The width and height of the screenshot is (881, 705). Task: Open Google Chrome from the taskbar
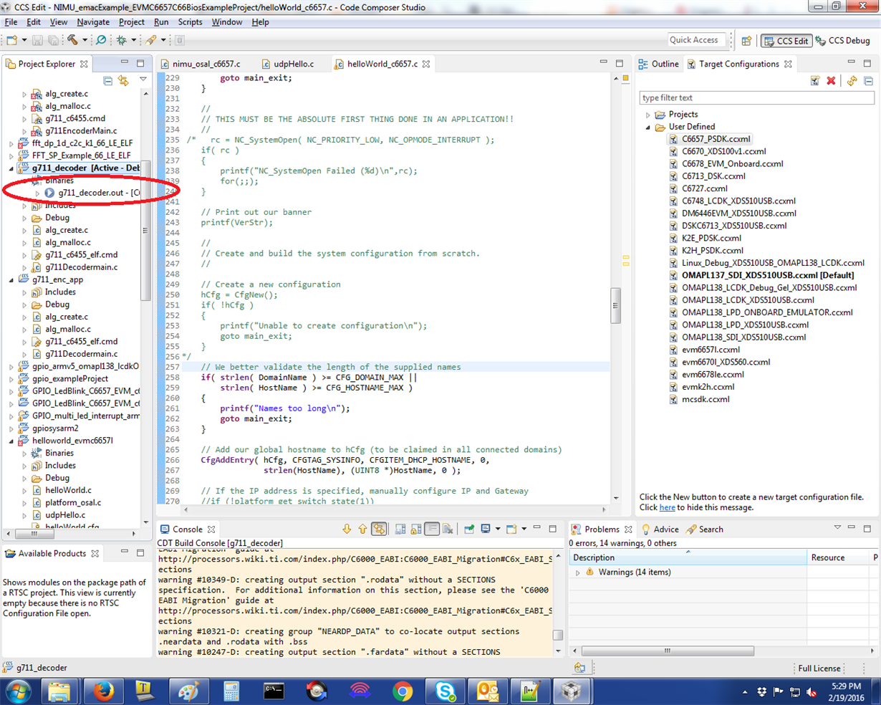(x=403, y=691)
